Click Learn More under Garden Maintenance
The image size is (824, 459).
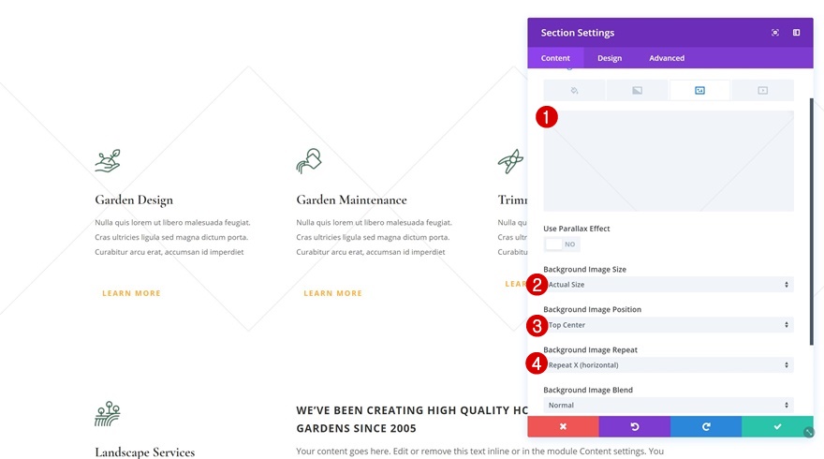[332, 294]
